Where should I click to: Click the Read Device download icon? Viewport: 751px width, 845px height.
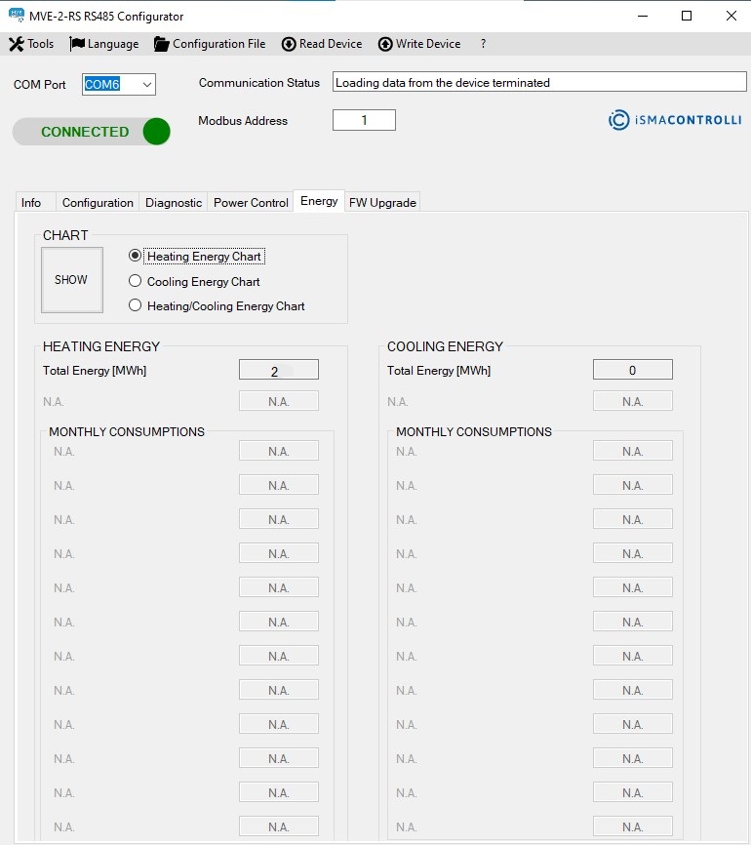[289, 44]
